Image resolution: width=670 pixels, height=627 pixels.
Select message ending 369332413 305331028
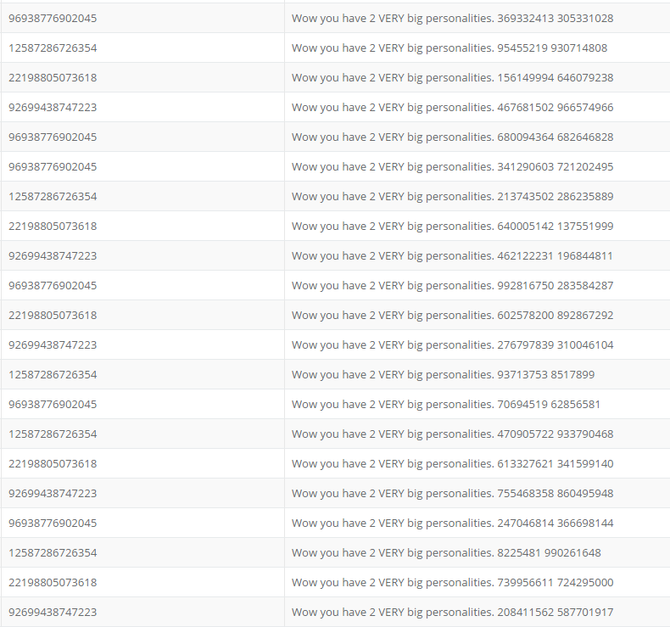click(453, 19)
